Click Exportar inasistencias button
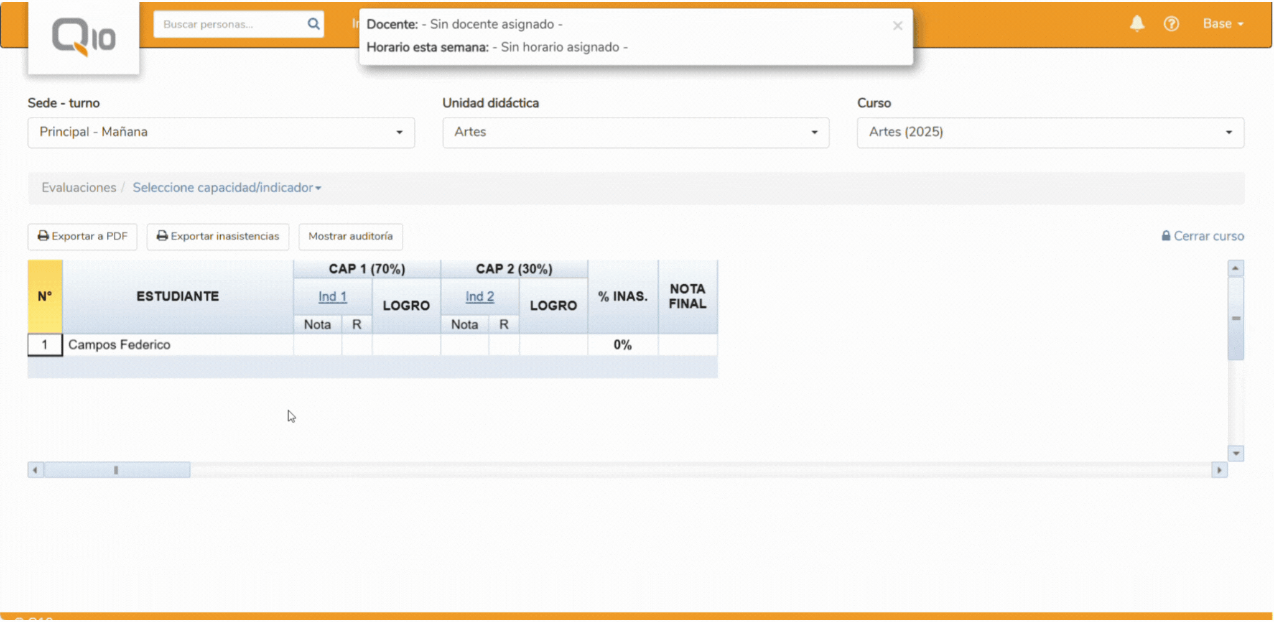The width and height of the screenshot is (1274, 622). coord(218,236)
